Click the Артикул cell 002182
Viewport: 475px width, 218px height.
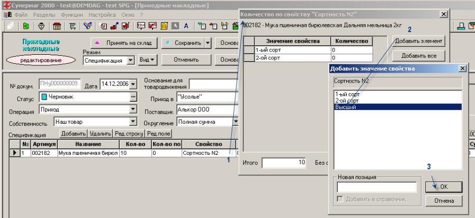pos(44,153)
